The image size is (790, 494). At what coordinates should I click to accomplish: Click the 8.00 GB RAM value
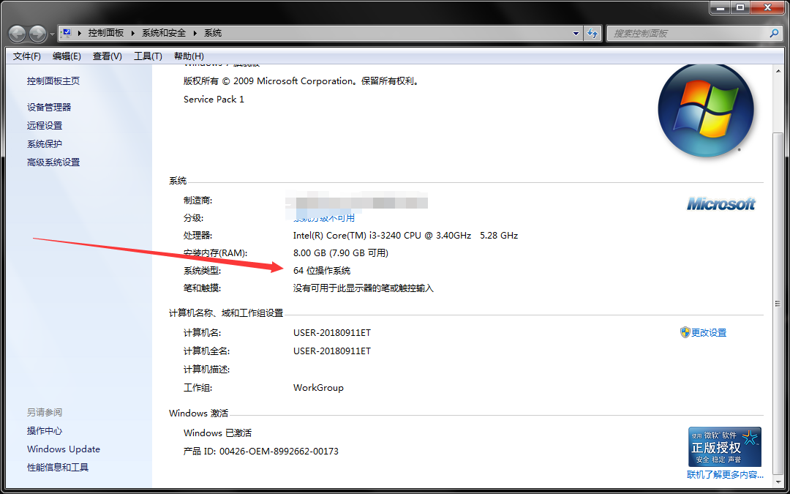[x=341, y=252]
